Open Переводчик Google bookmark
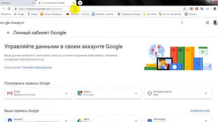218x122 pixels. [x=129, y=14]
